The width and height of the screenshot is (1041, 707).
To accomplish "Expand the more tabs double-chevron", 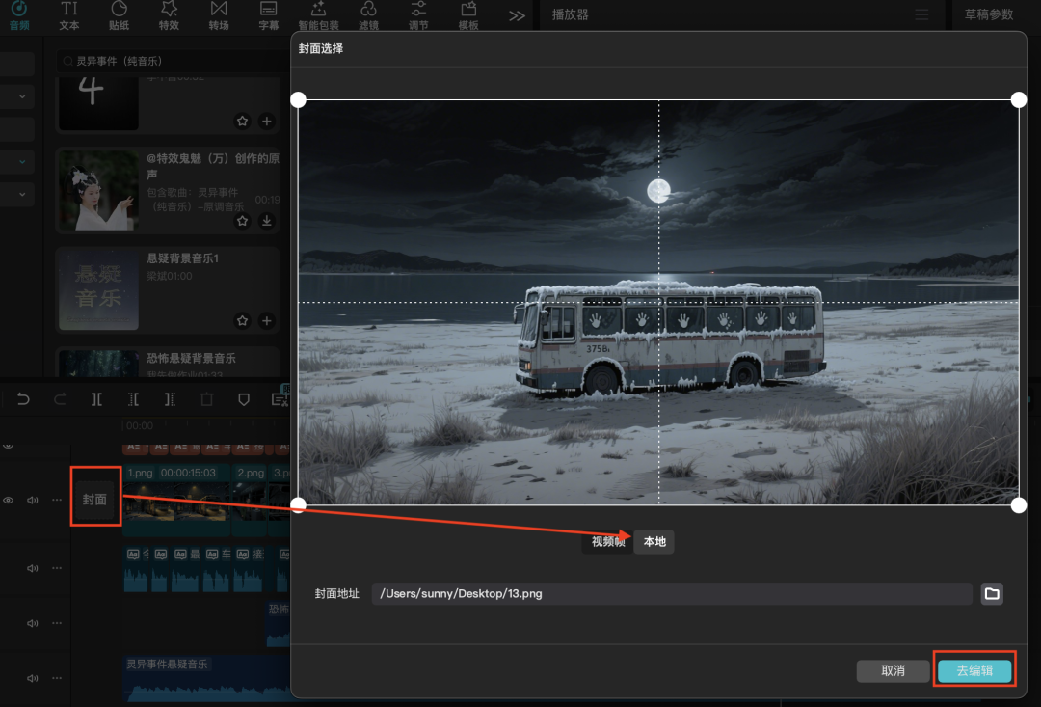I will (x=517, y=15).
